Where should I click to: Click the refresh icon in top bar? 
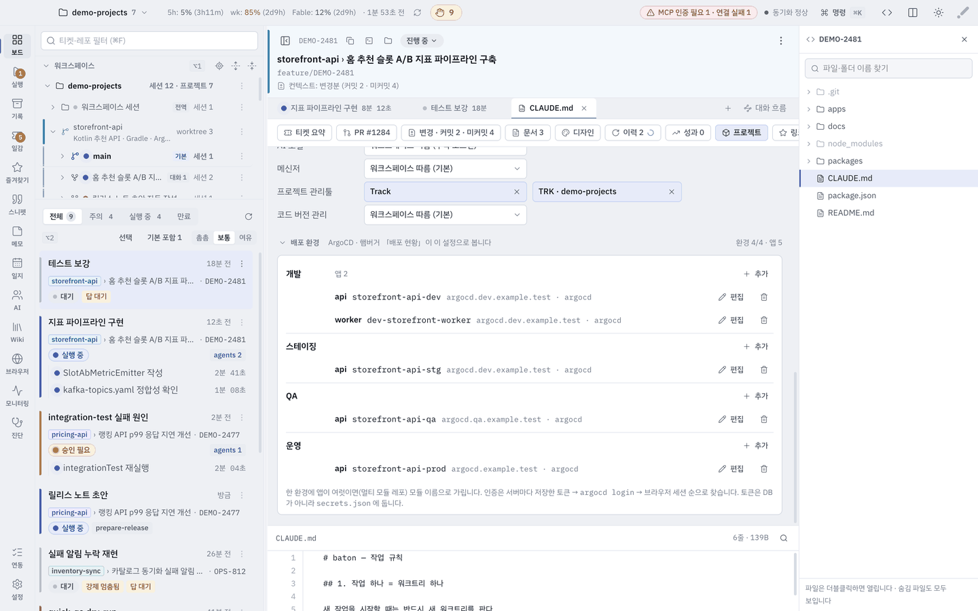pos(417,12)
